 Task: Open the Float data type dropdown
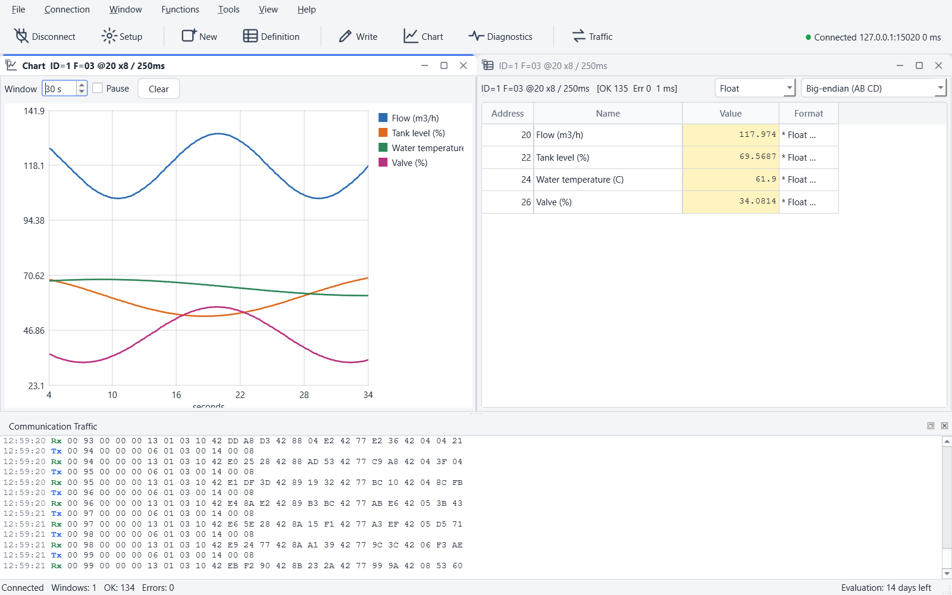pos(755,88)
